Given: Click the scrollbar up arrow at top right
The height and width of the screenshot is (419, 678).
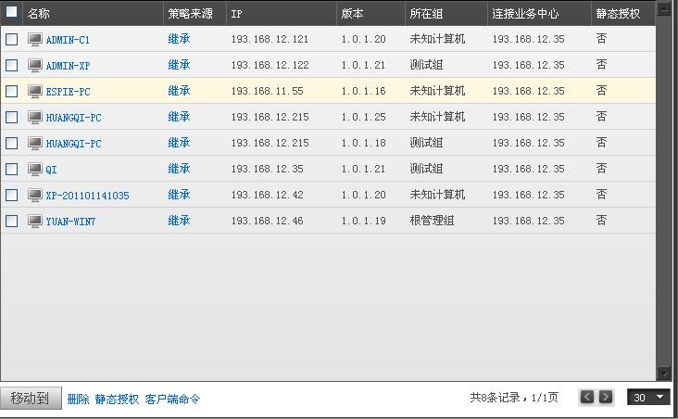Looking at the screenshot, I should pyautogui.click(x=664, y=9).
